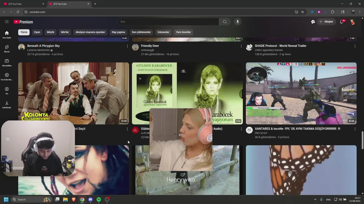This screenshot has width=364, height=204.
Task: Select the Yeni öneriler chip
Action: pos(183,32)
